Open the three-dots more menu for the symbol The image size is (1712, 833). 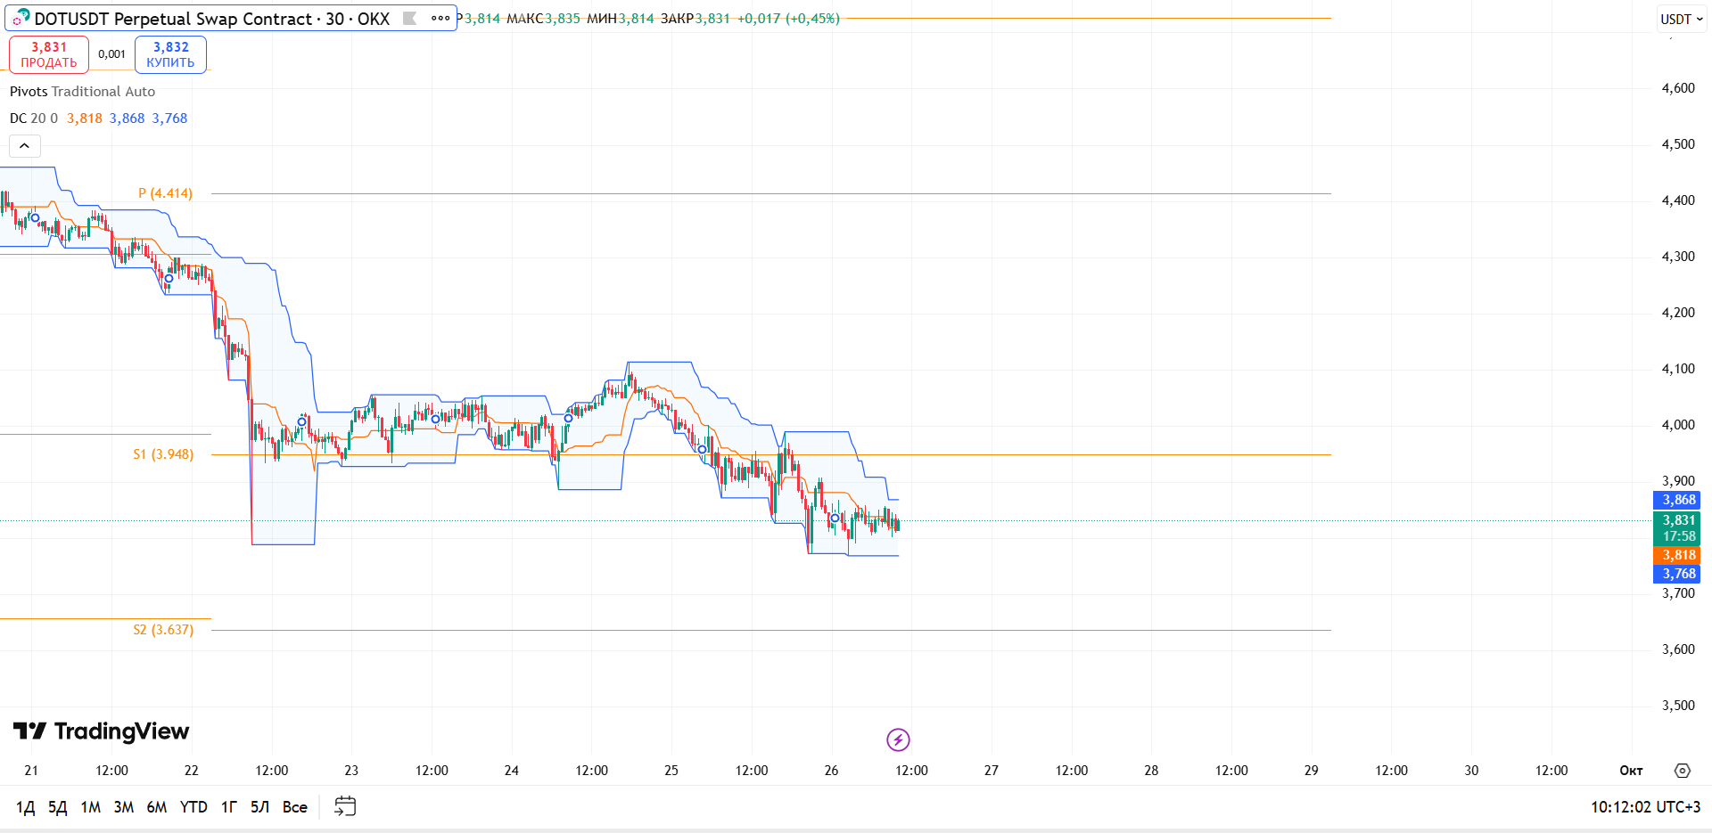pos(440,18)
